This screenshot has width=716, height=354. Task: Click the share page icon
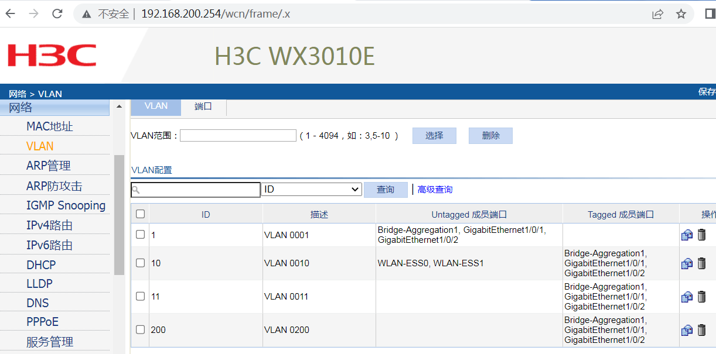coord(658,14)
